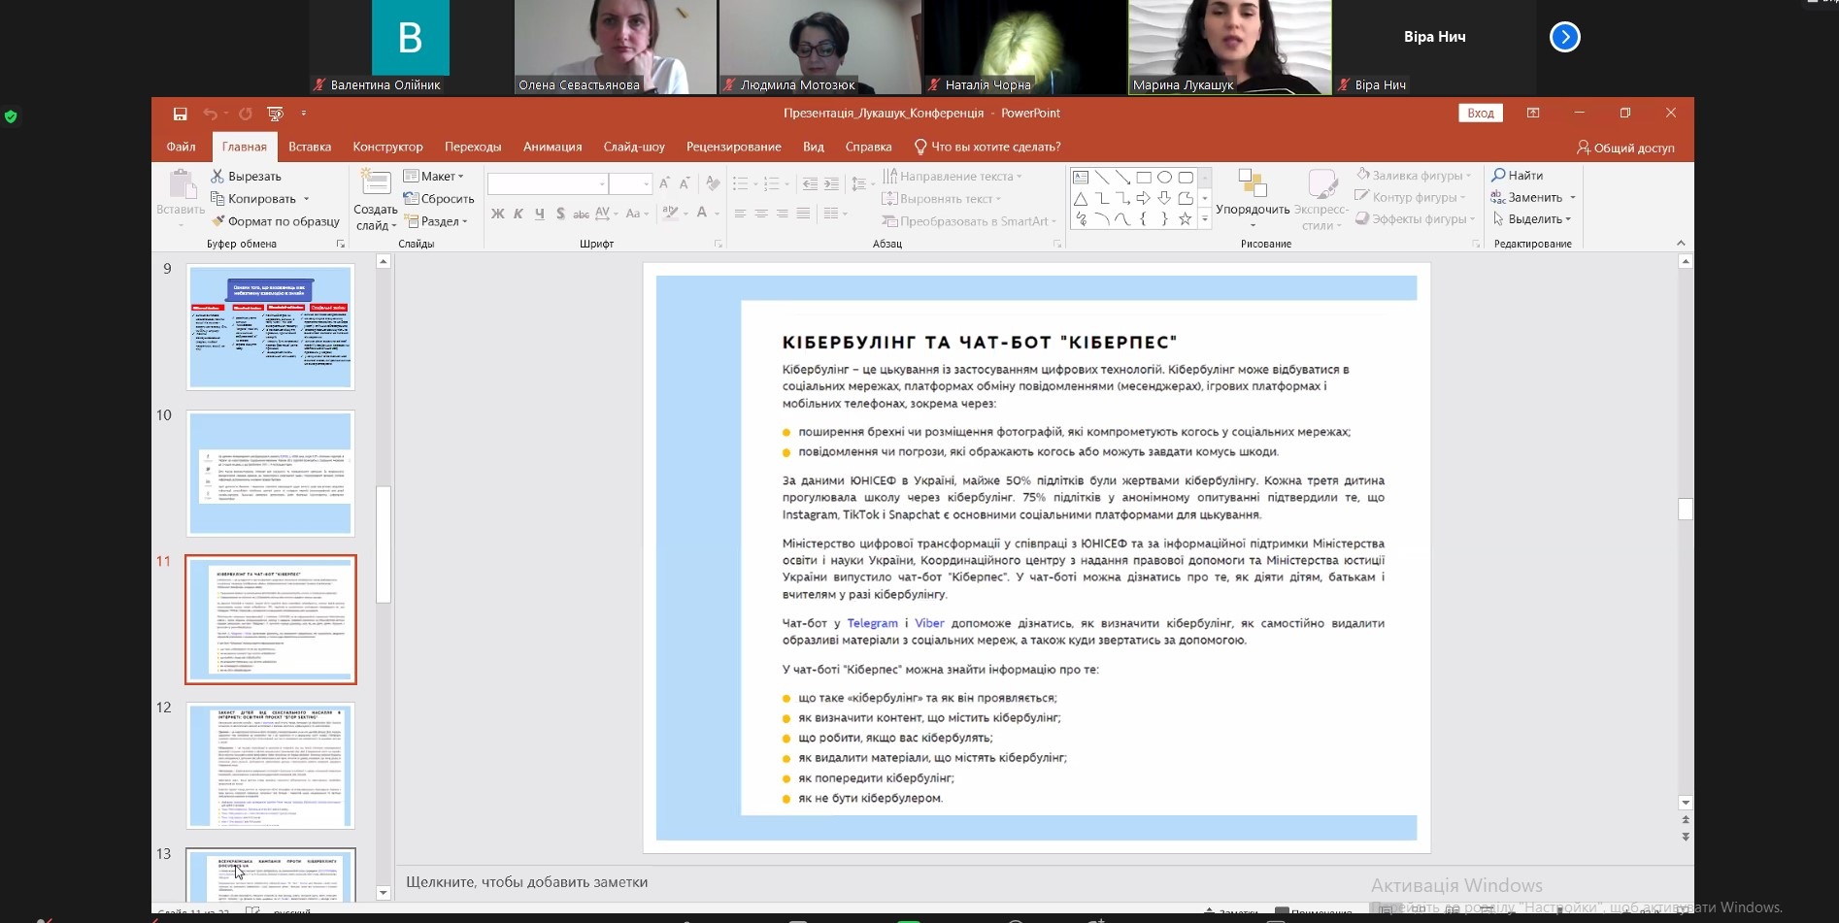Select the oval shape in shapes gallery
This screenshot has width=1839, height=923.
[x=1164, y=178]
